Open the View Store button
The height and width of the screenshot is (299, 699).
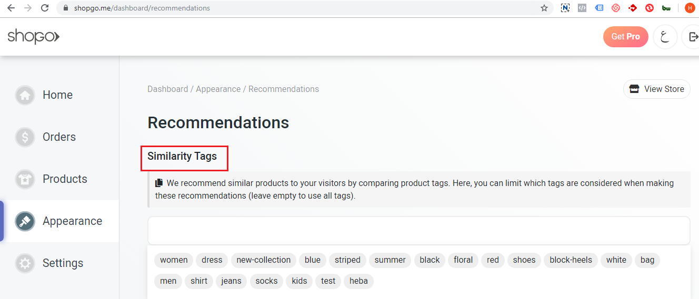[656, 89]
